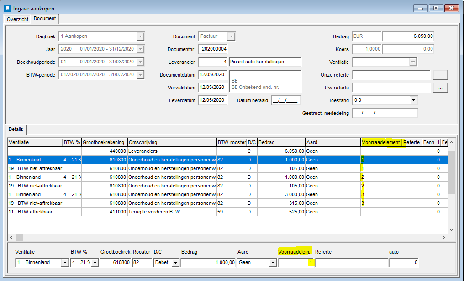This screenshot has height=281, width=464.
Task: Click the horizontal scrollbar right arrow
Action: [x=443, y=238]
